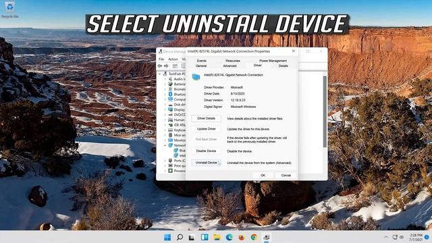Show hidden system tray icons
Screen dimensions: 432x243
(x=386, y=237)
